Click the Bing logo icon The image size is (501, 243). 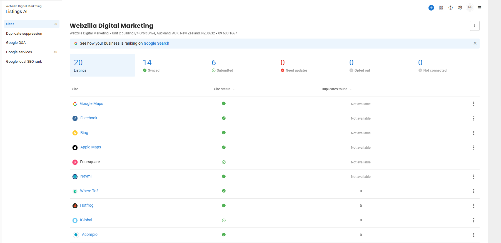point(75,133)
